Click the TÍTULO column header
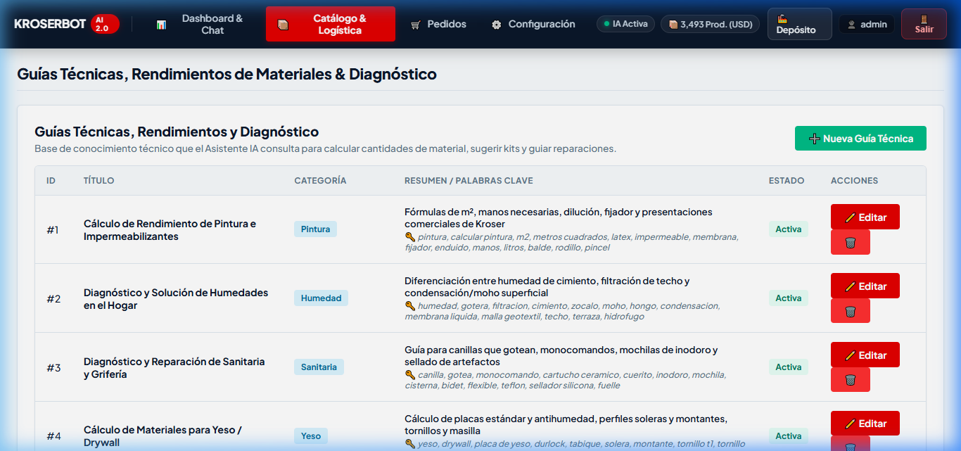 click(98, 181)
